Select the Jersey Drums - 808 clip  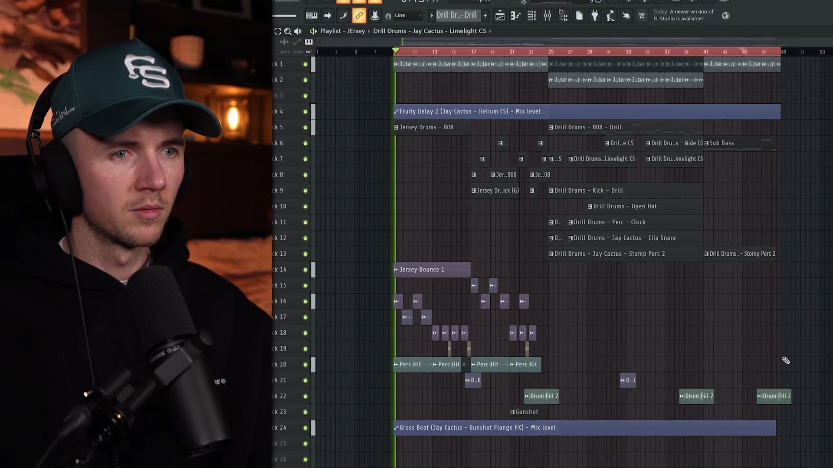point(432,127)
